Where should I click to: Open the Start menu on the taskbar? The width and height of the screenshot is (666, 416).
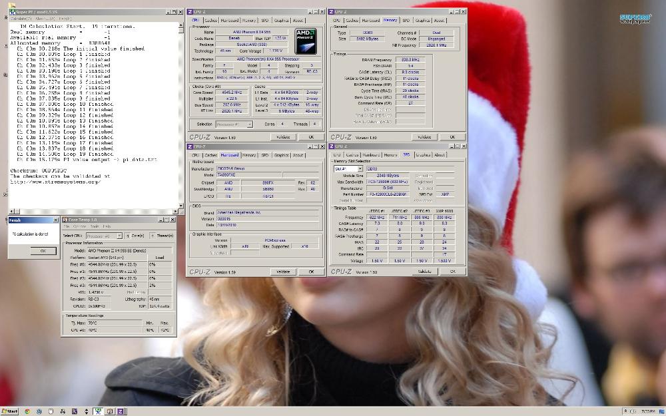point(10,411)
